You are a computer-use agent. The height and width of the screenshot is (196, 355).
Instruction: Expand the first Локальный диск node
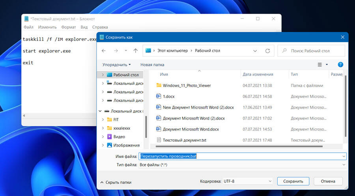[x=103, y=83]
